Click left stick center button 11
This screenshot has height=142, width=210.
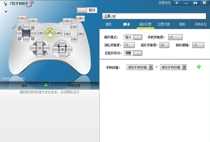[40, 48]
